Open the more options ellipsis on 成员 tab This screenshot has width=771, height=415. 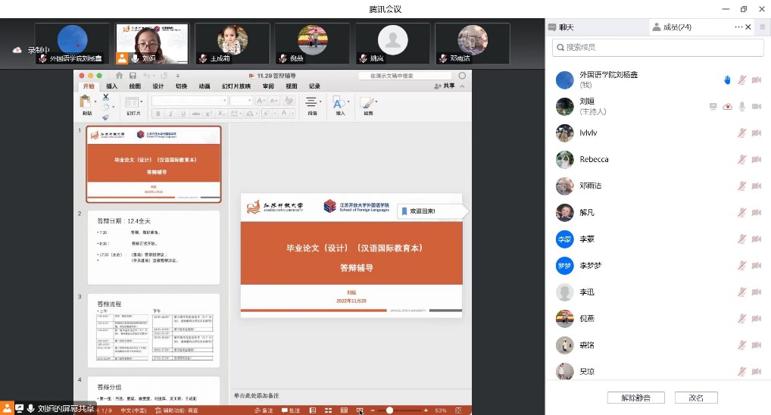pyautogui.click(x=739, y=27)
